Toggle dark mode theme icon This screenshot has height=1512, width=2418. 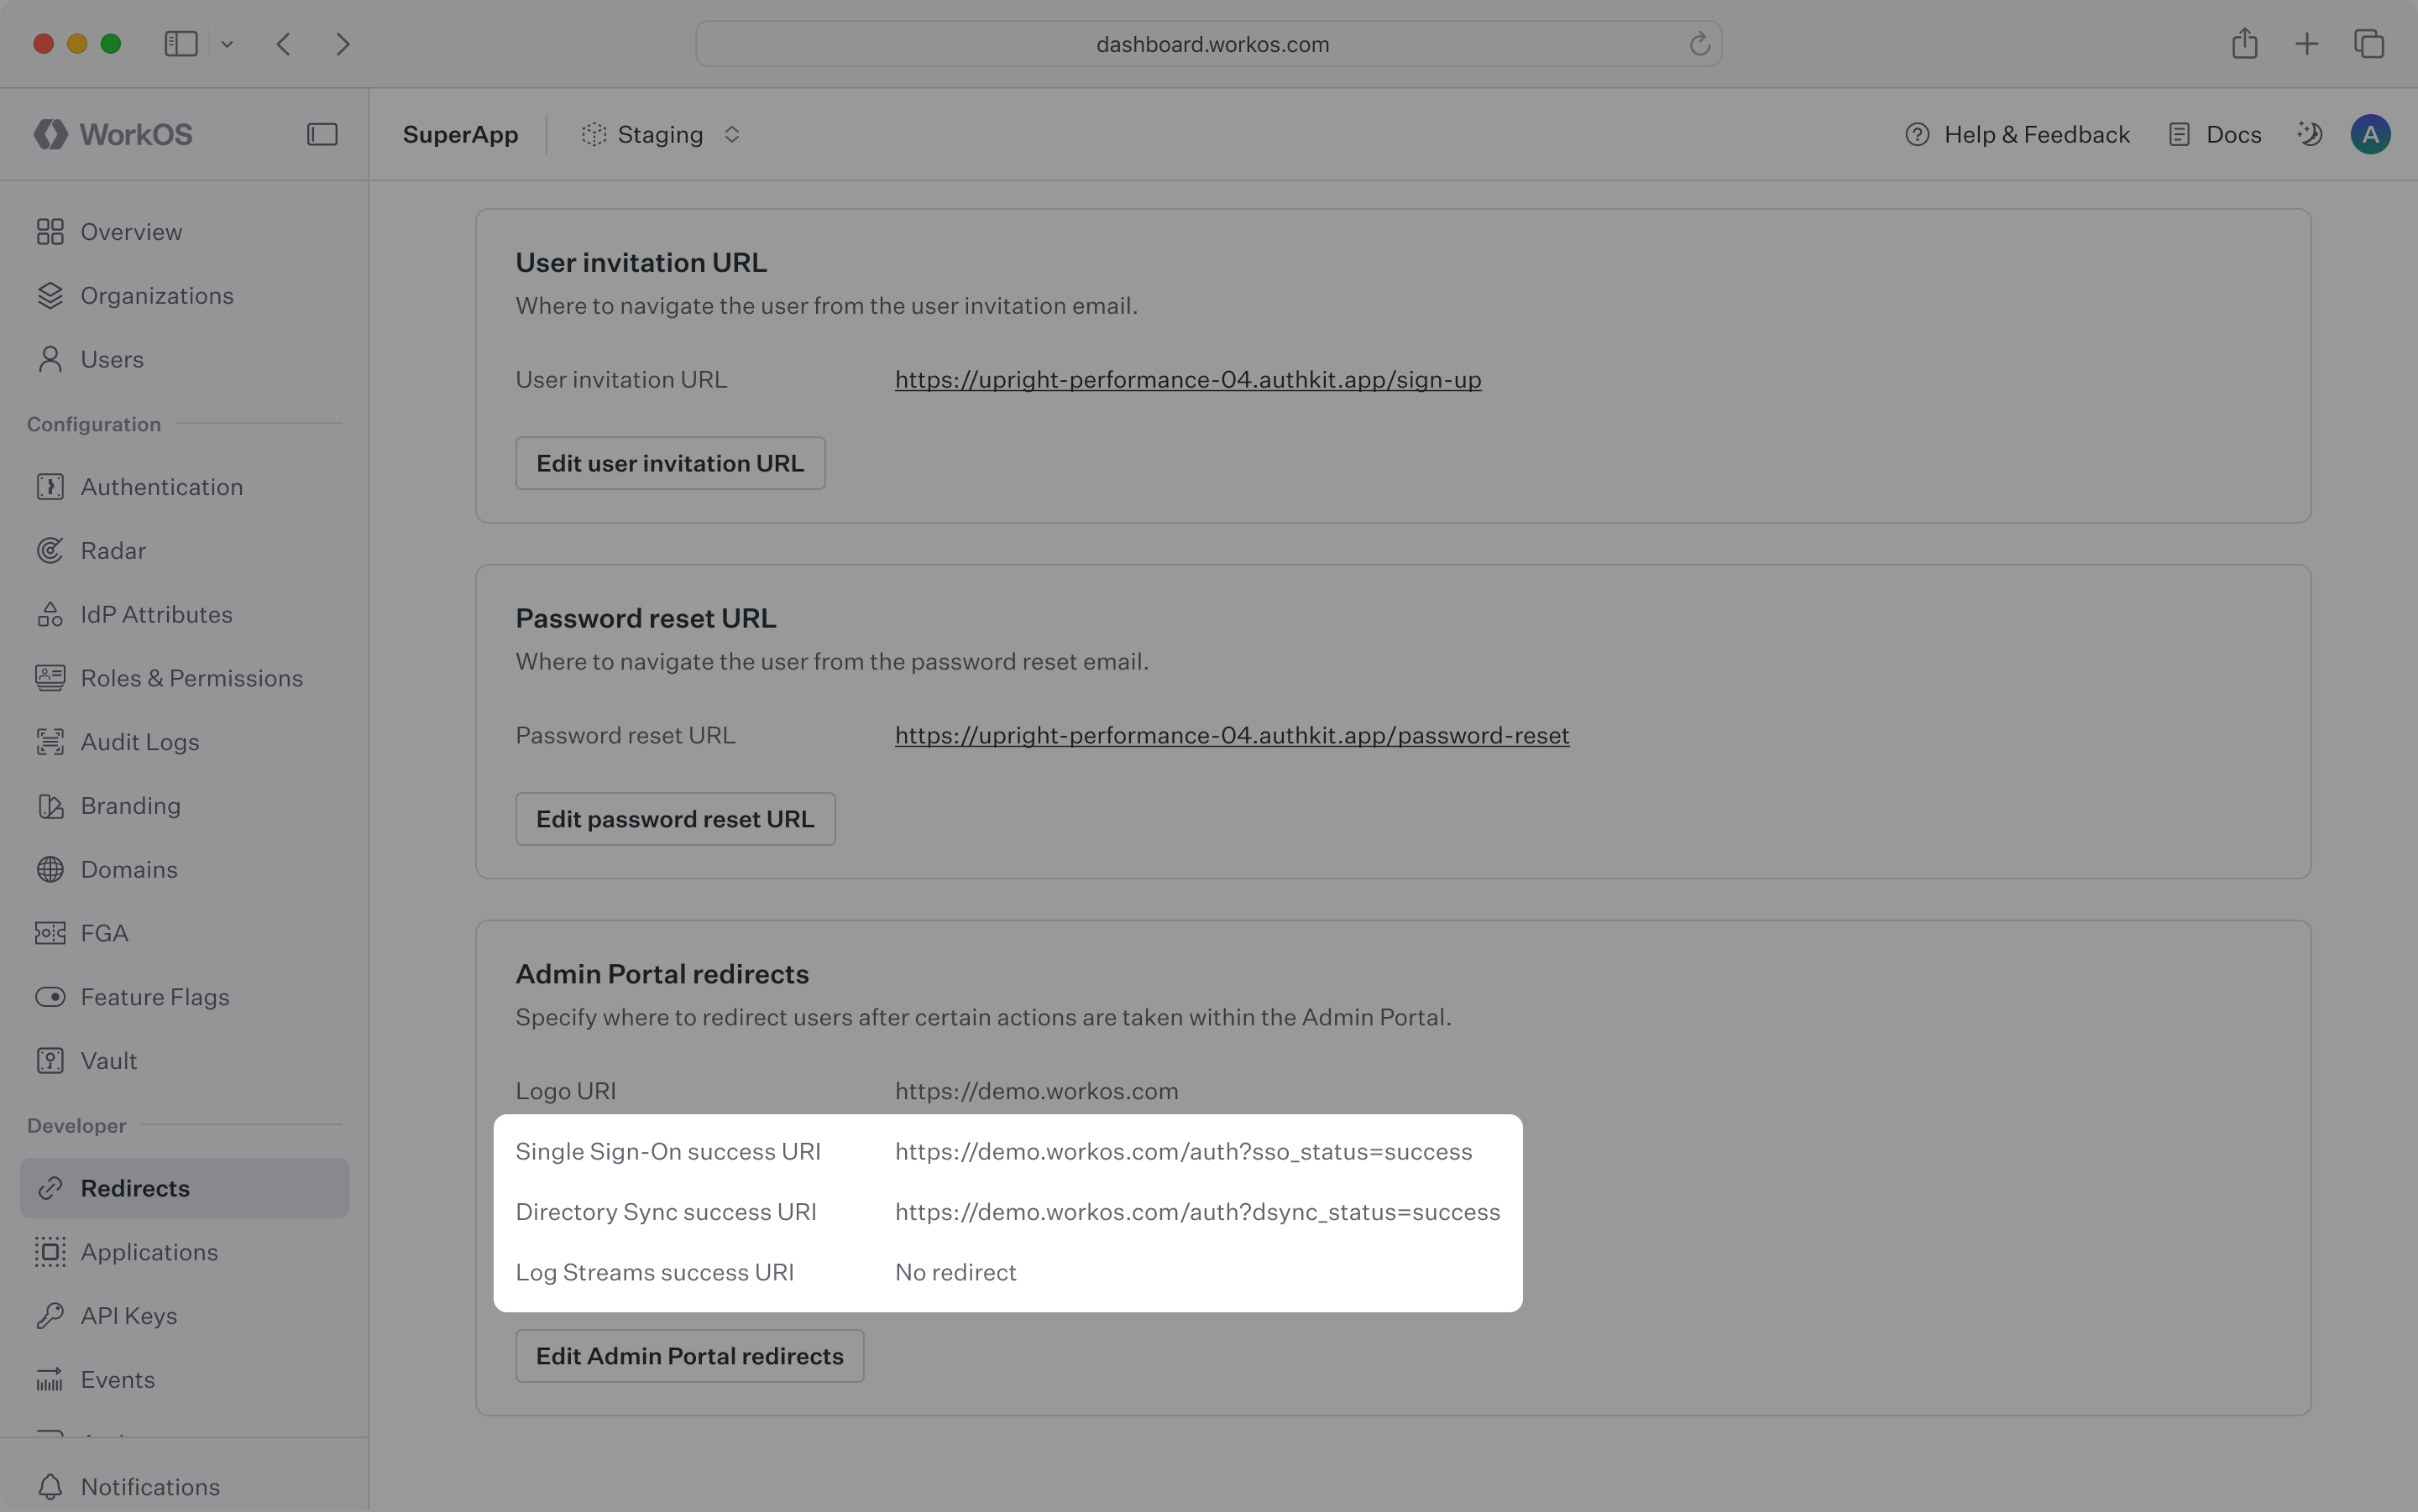point(2309,134)
